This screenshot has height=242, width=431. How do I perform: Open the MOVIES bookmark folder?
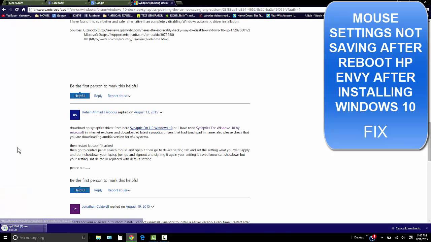pyautogui.click(x=42, y=15)
